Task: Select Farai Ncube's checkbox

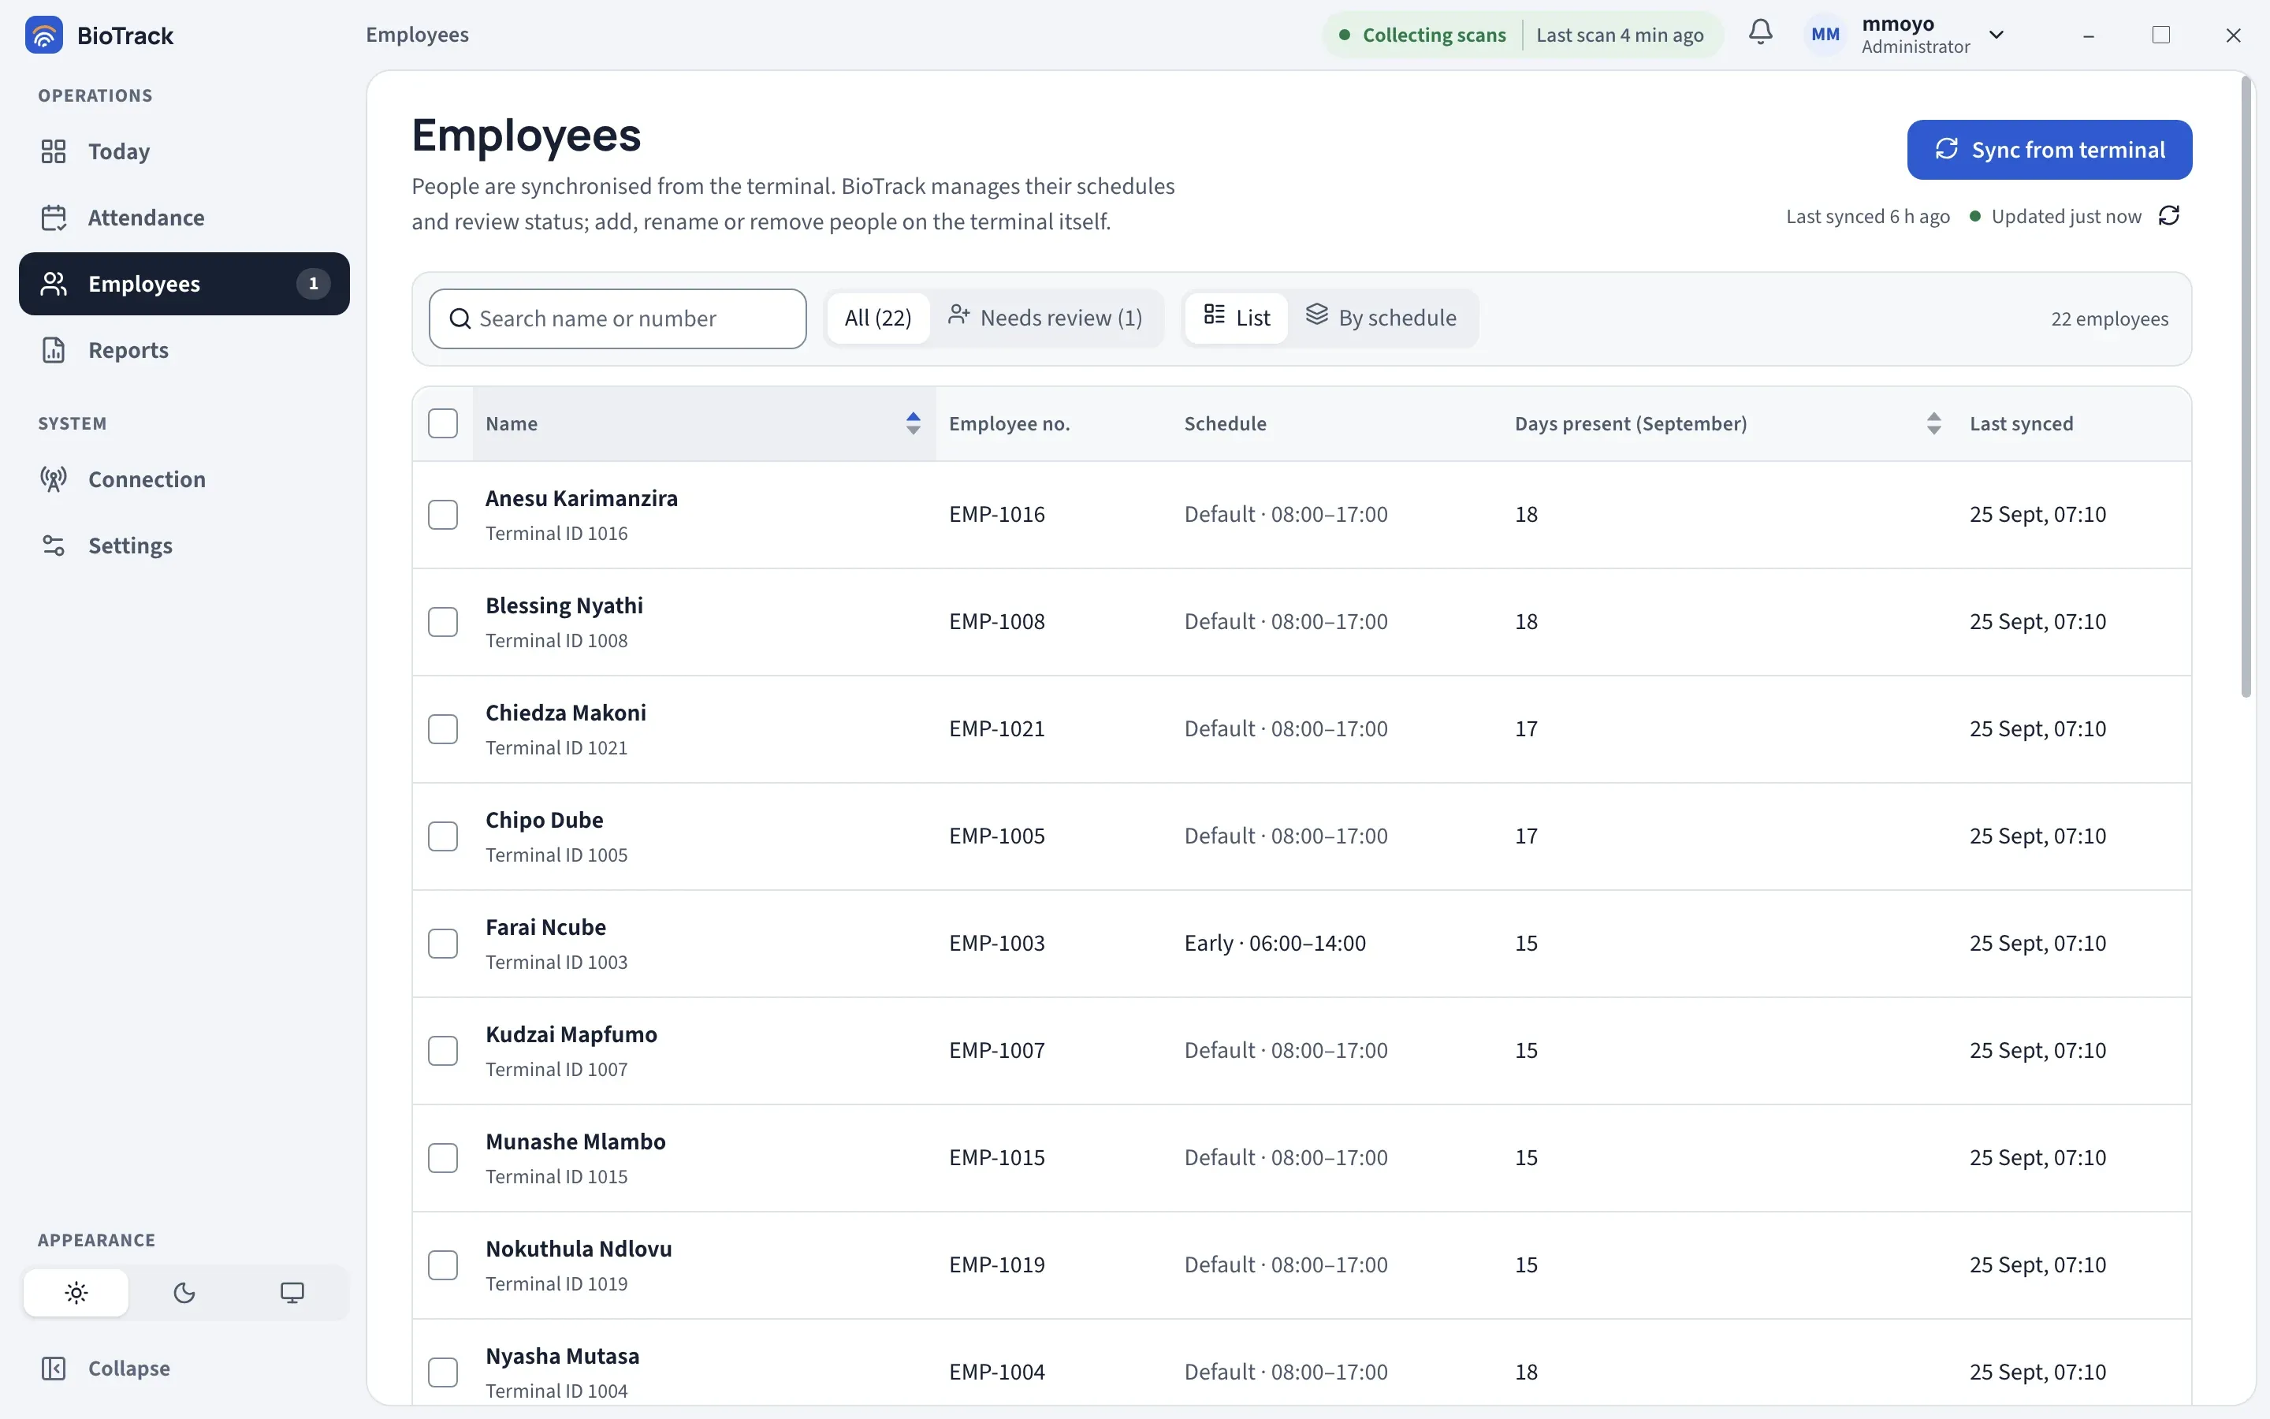Action: (443, 943)
